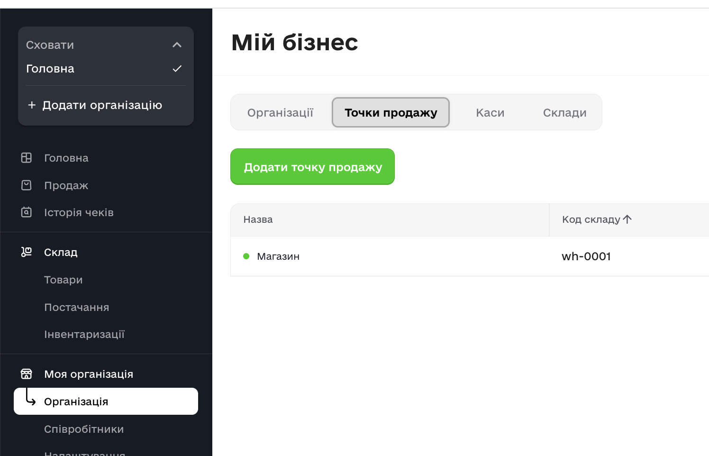Switch to the Організації tab
Image resolution: width=709 pixels, height=456 pixels.
(280, 113)
